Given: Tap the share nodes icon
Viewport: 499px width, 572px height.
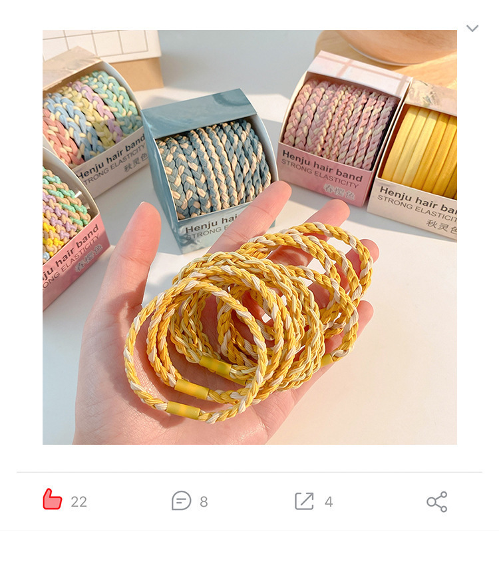Looking at the screenshot, I should pos(437,501).
